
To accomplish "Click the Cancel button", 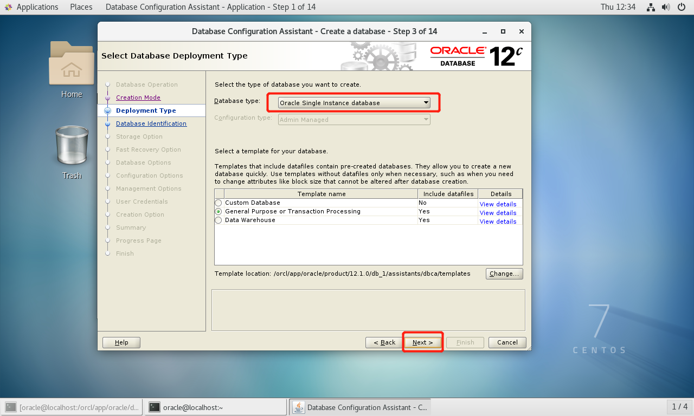I will pyautogui.click(x=507, y=342).
